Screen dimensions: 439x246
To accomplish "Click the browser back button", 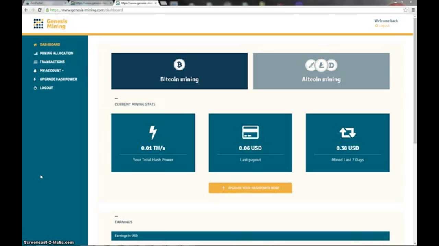I will (x=26, y=10).
